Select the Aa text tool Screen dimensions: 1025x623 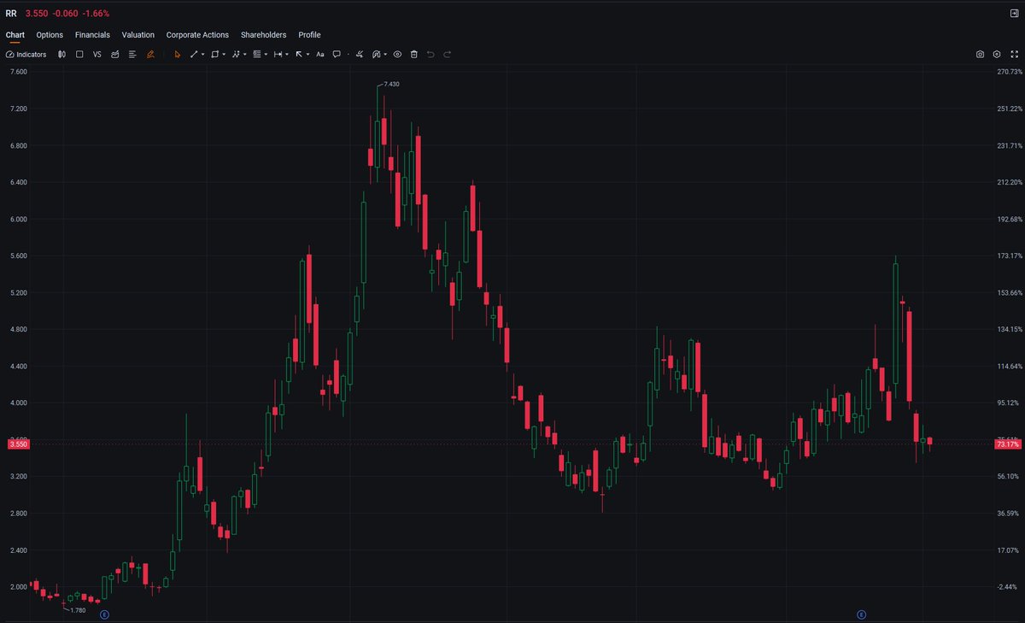pyautogui.click(x=320, y=54)
